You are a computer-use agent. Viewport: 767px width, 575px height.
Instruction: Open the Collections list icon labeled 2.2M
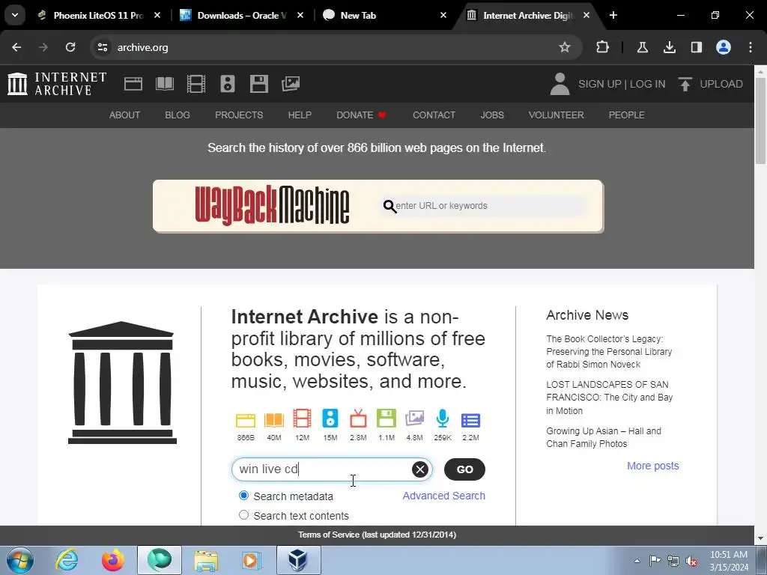tap(470, 421)
